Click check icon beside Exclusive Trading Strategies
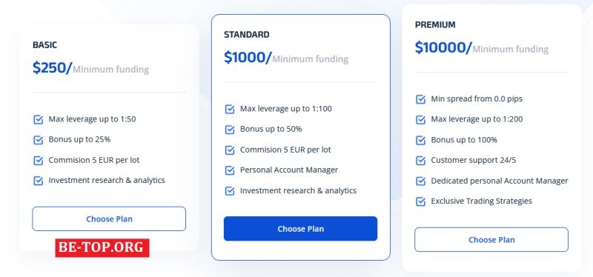 [420, 201]
